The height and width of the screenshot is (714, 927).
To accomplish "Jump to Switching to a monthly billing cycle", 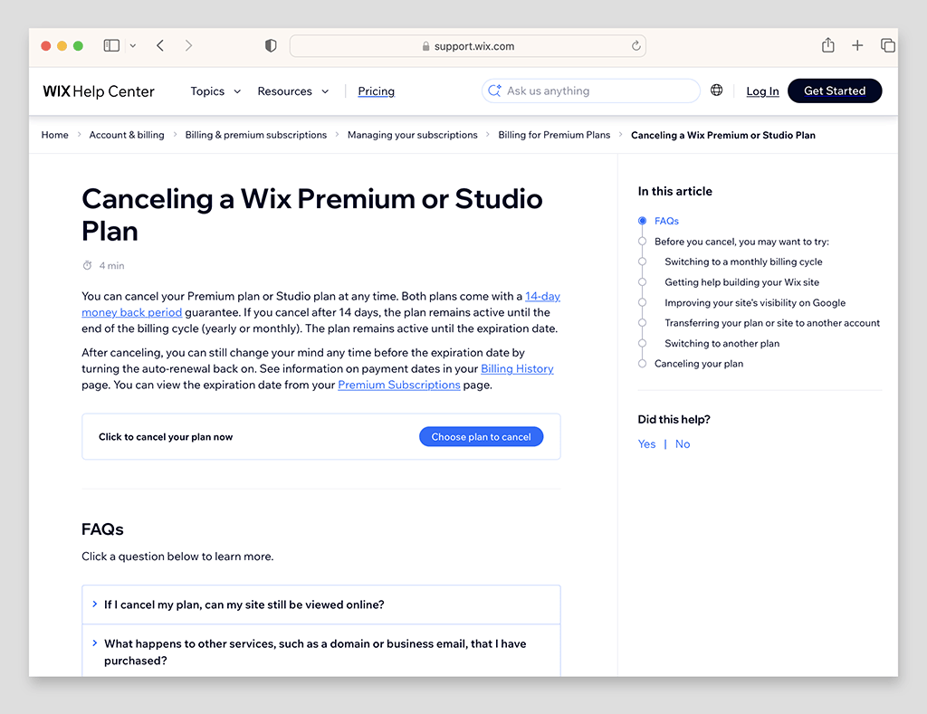I will (x=743, y=262).
